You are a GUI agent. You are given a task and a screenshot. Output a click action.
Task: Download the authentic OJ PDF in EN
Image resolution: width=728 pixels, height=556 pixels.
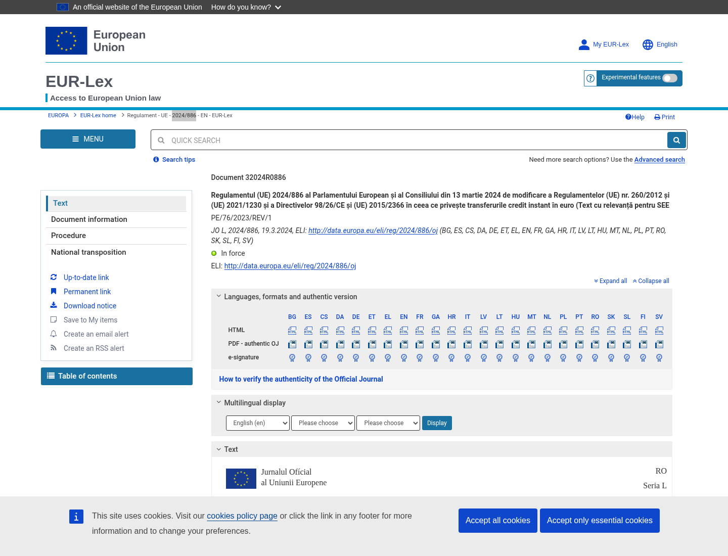pyautogui.click(x=404, y=344)
